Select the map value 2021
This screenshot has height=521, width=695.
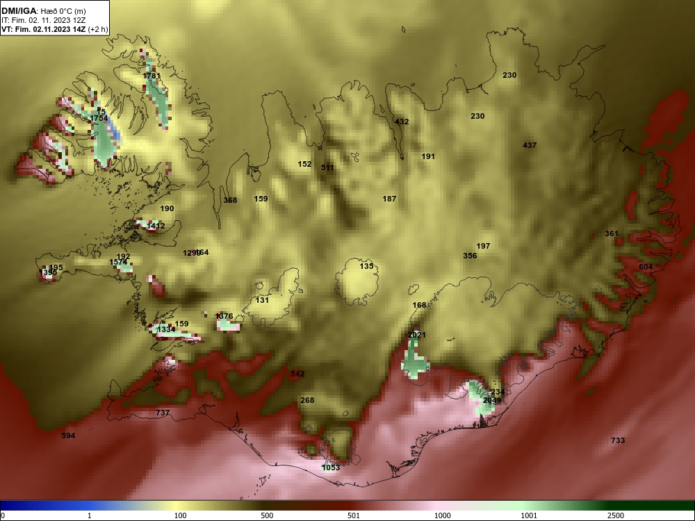pyautogui.click(x=416, y=335)
